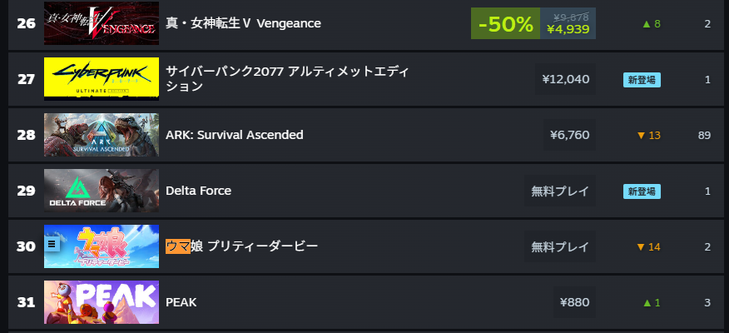The height and width of the screenshot is (333, 729).
Task: Open the サイバーパンク2077 アルティメットエディション title
Action: click(287, 79)
